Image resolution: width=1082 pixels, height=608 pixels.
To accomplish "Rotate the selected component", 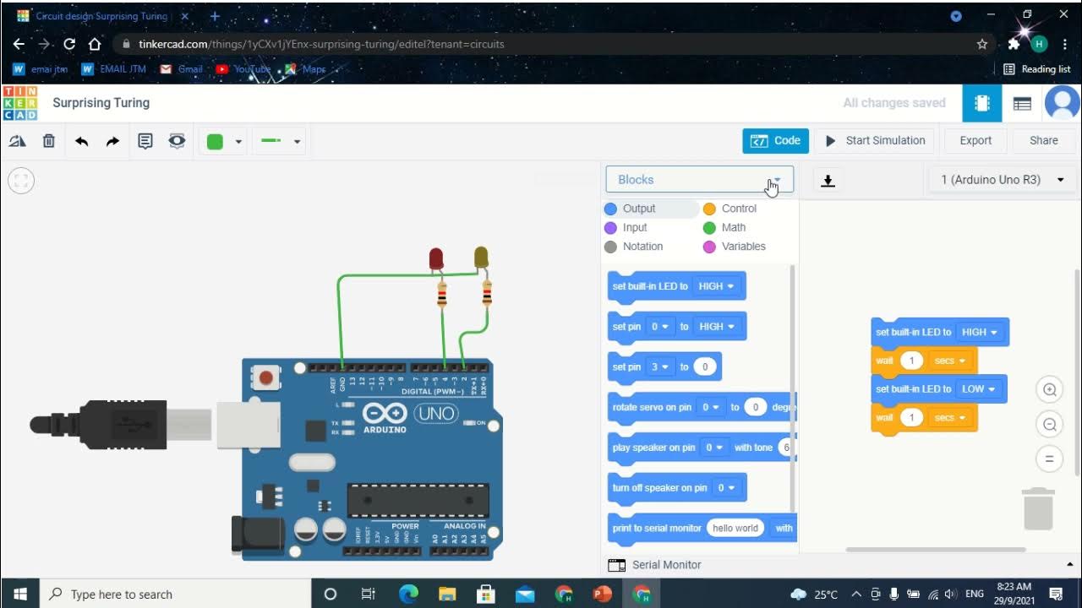I will (17, 141).
